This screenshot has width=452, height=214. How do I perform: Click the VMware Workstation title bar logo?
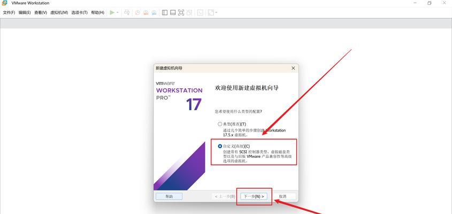4,3
